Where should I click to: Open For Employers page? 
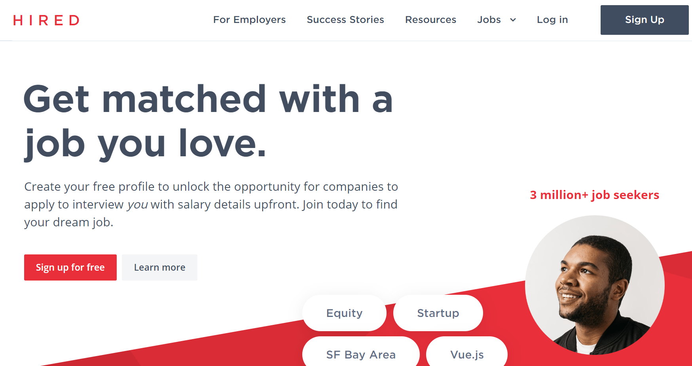tap(249, 20)
